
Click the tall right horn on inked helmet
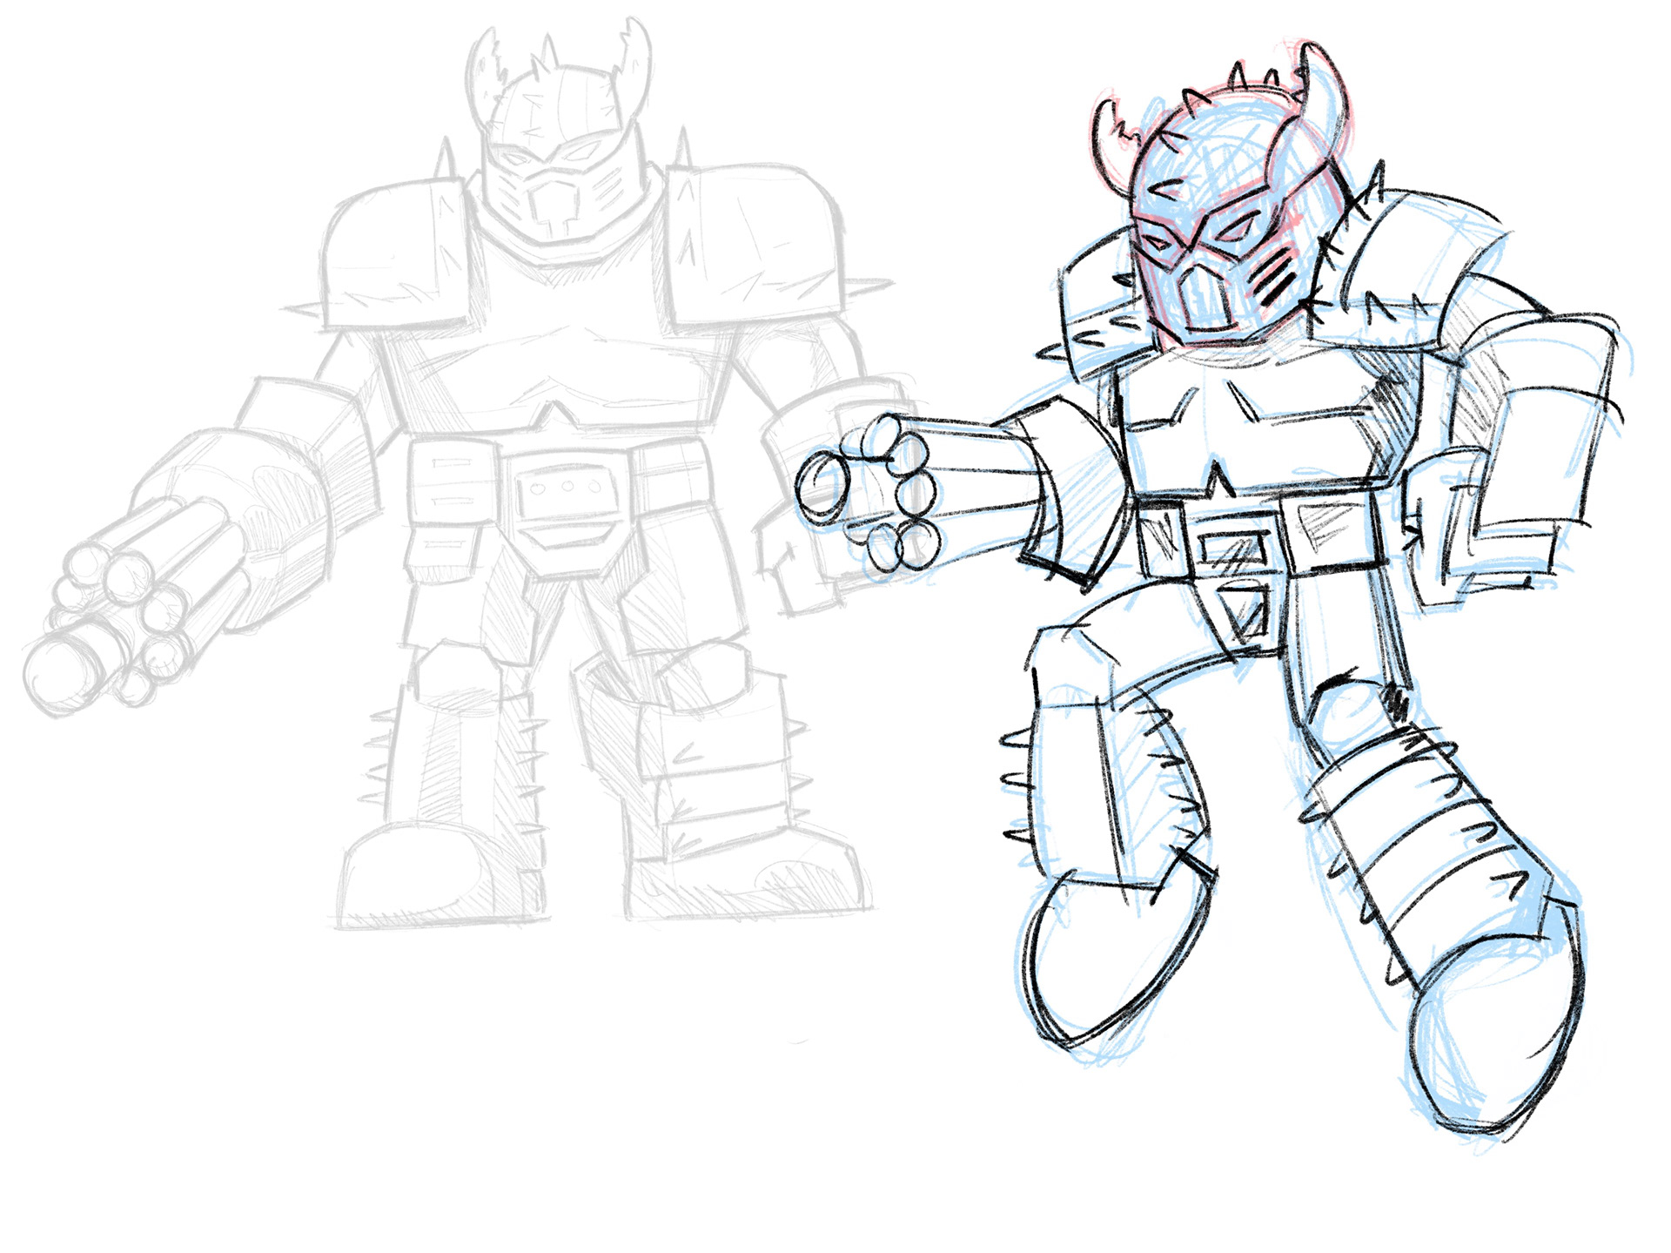tap(1325, 87)
